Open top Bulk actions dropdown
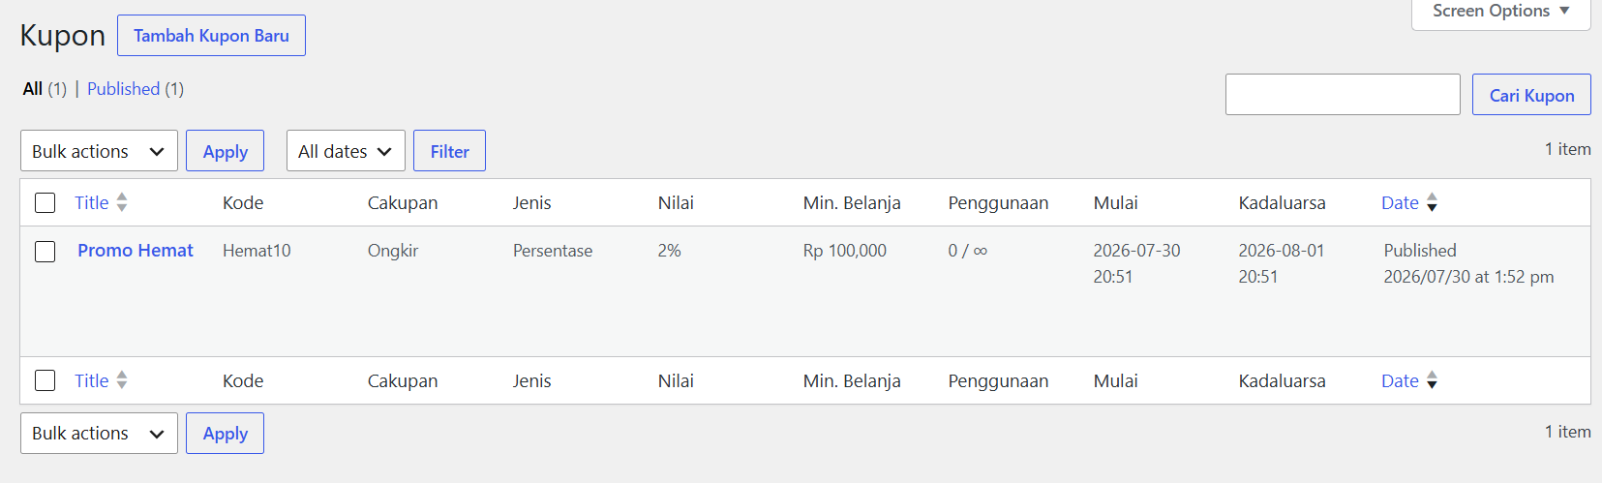Screen dimensions: 1602x483 (x=99, y=151)
